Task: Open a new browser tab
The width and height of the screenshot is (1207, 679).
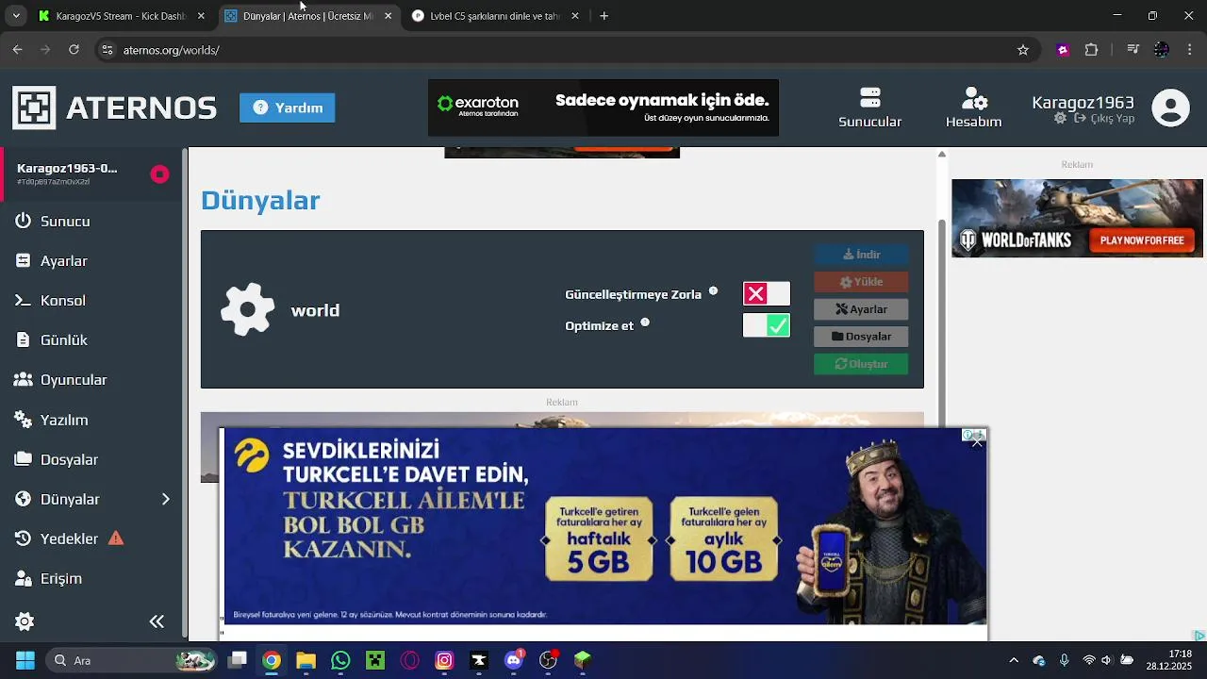Action: 604,16
